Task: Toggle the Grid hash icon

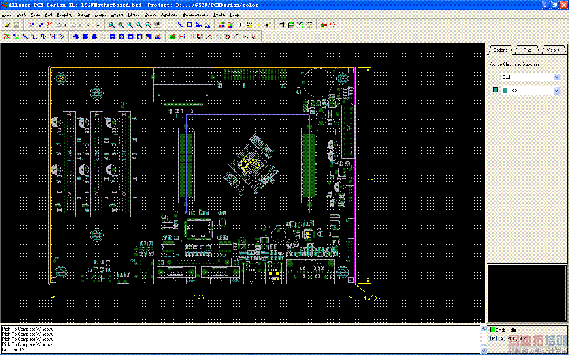Action: pyautogui.click(x=282, y=25)
